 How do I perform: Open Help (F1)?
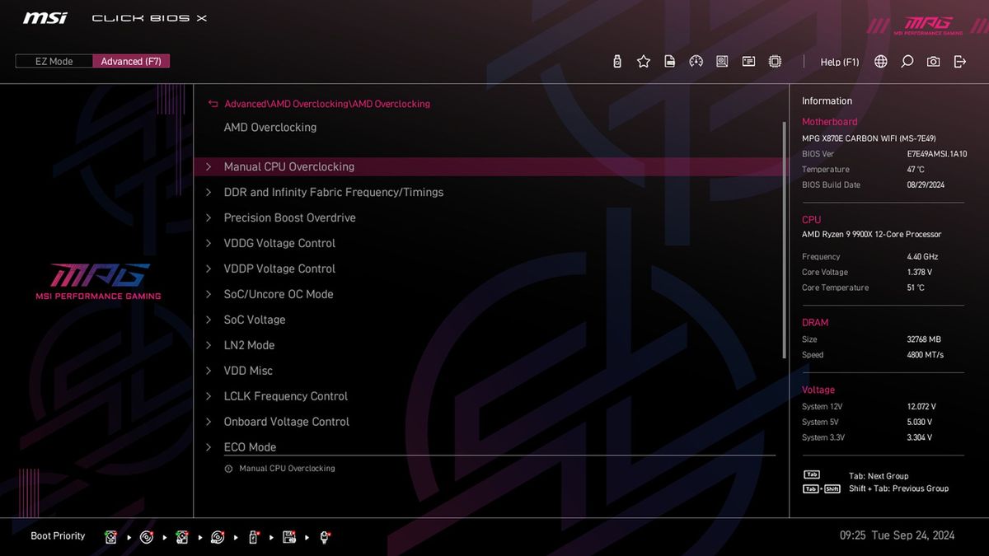click(840, 62)
